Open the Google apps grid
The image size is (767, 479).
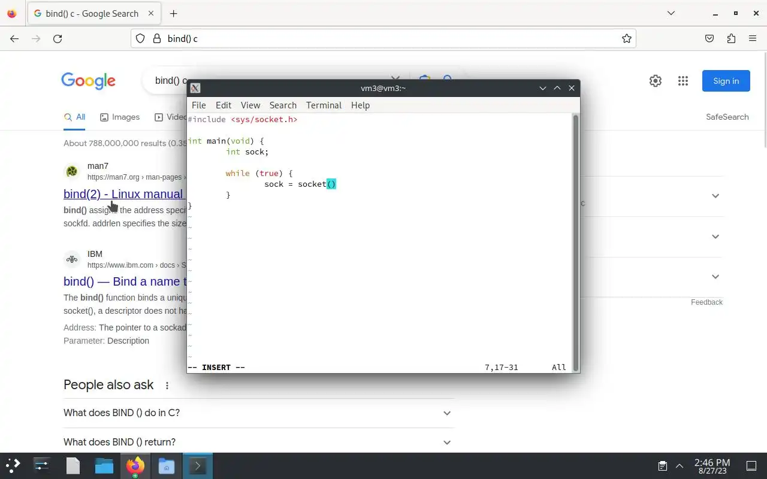click(x=683, y=81)
